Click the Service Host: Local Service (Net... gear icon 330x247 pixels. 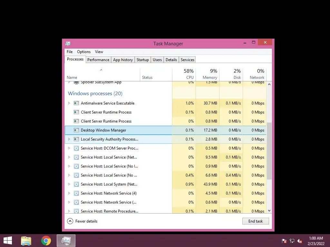[x=76, y=157]
